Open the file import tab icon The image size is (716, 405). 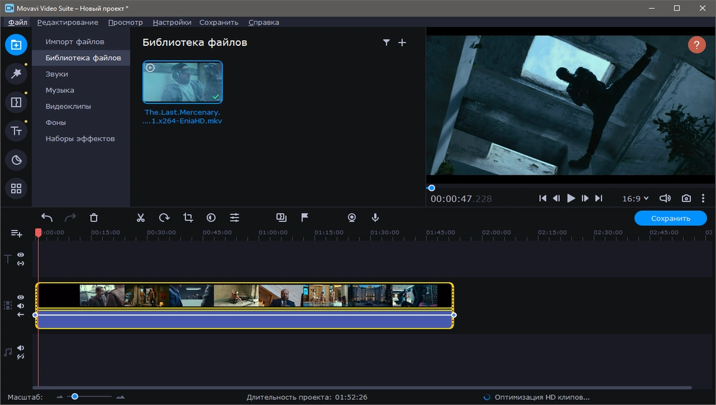pyautogui.click(x=16, y=45)
